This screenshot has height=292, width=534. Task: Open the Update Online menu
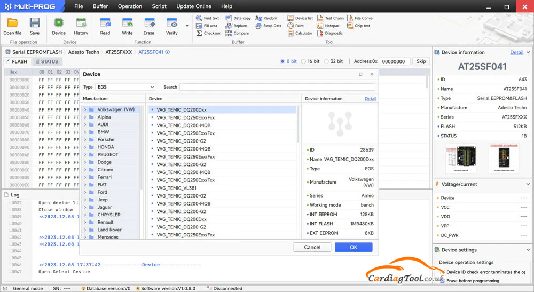point(193,6)
